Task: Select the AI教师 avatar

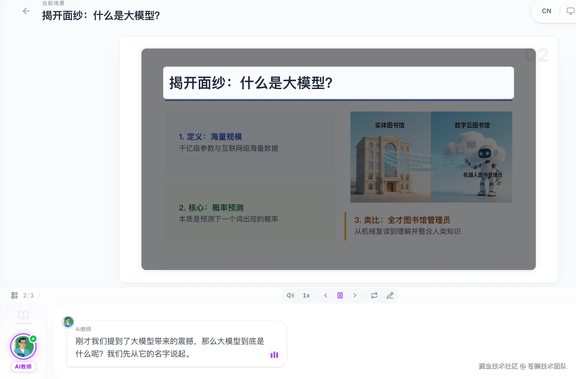Action: [x=23, y=346]
